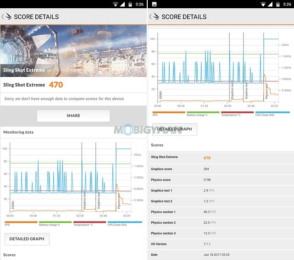
Task: Tap SCORE DETAILS title on left screen
Action: pos(36,17)
